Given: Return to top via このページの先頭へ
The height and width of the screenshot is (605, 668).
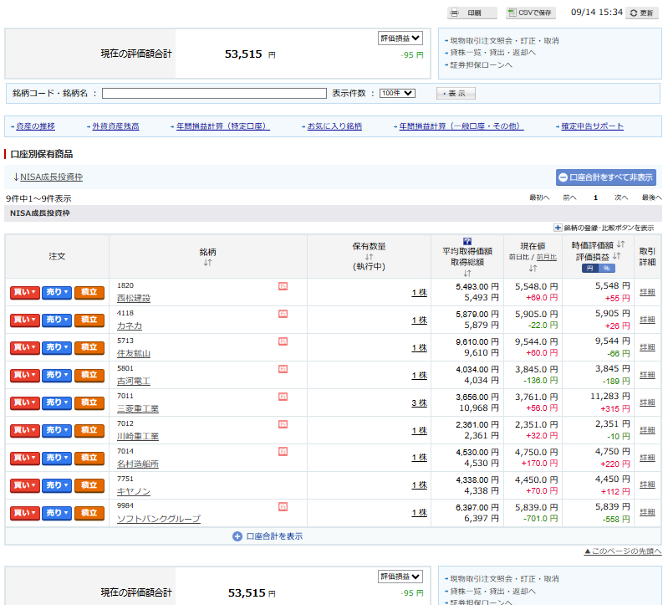Looking at the screenshot, I should pos(622,551).
